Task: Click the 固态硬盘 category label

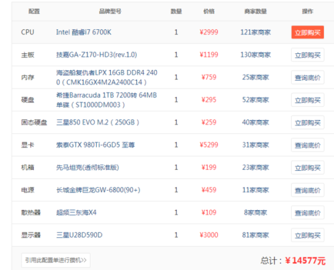Action: [34, 122]
